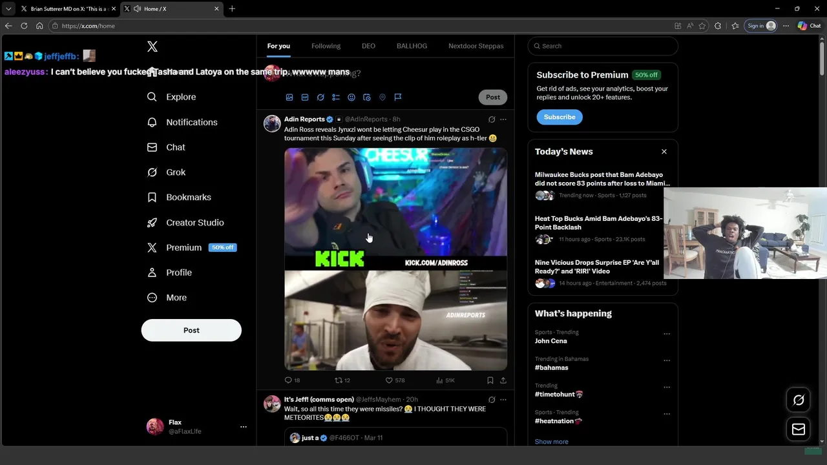The image size is (827, 465).
Task: Switch to the For you tab
Action: click(x=278, y=46)
